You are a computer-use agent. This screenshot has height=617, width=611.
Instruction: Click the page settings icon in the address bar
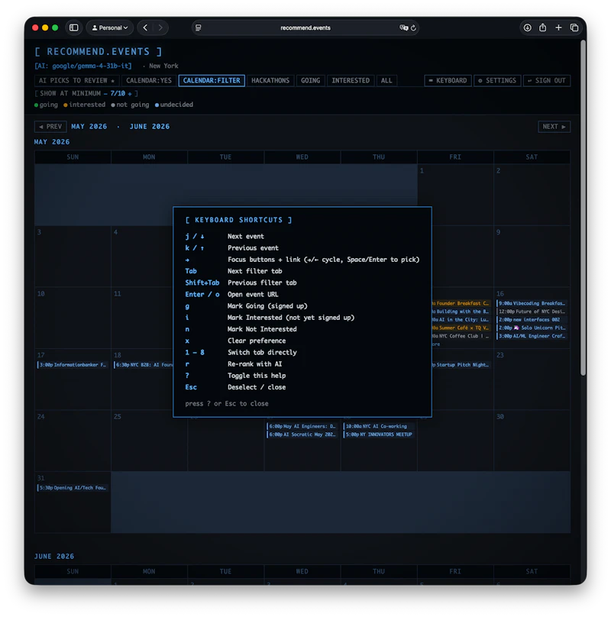point(199,27)
